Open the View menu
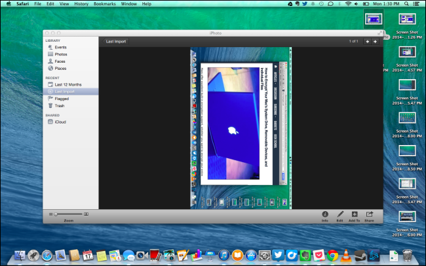 tap(64, 4)
